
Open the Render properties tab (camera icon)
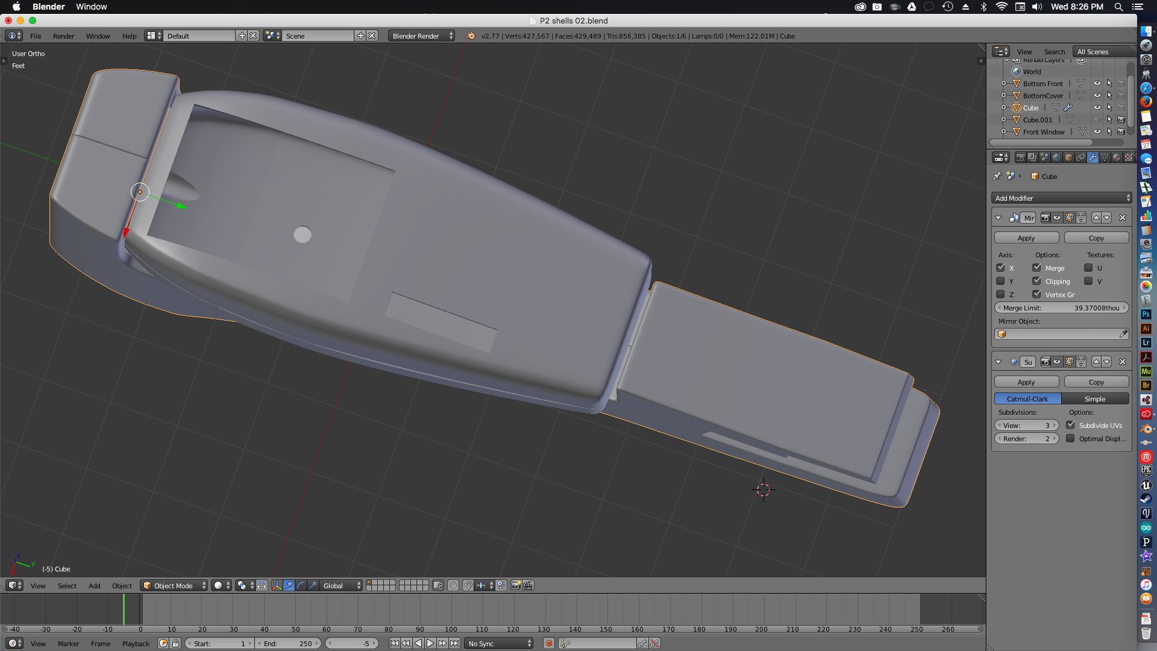(1020, 157)
